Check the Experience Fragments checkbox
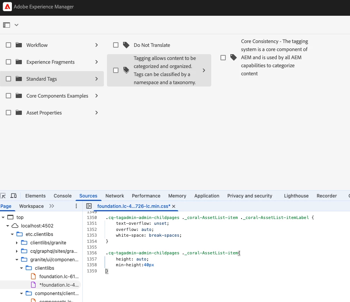350x302 pixels. click(x=8, y=62)
